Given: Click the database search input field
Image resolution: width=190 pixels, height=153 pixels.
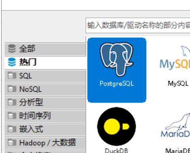Looking at the screenshot, I should pos(138,26).
